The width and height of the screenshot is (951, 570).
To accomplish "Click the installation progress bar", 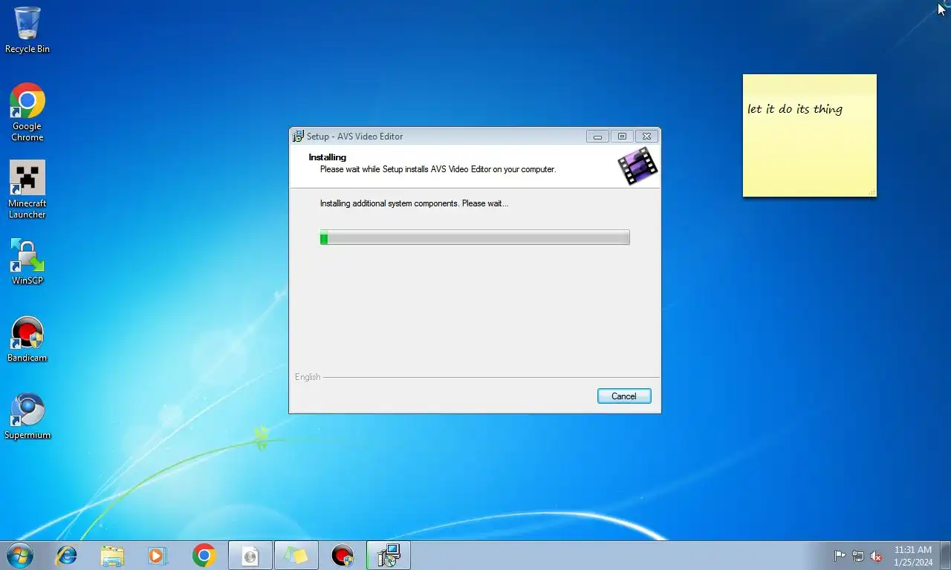I will pos(475,237).
